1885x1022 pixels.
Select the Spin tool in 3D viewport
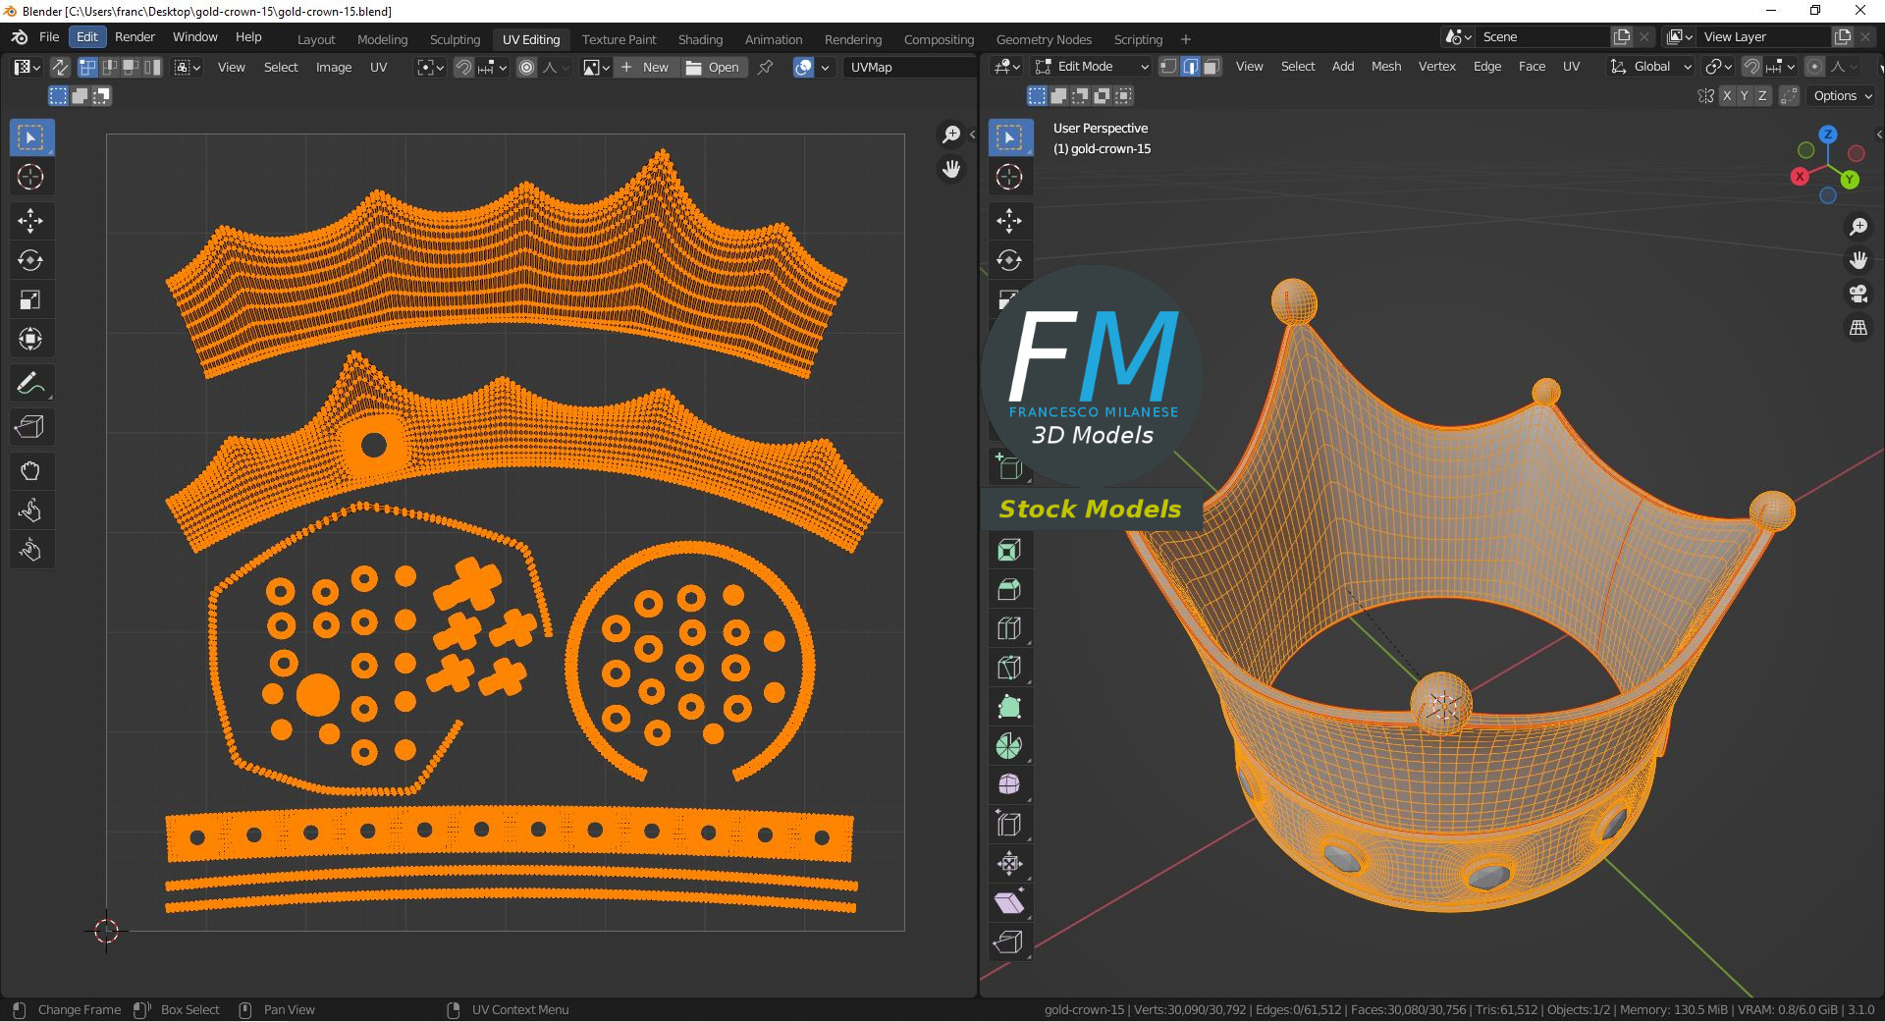tap(1008, 746)
